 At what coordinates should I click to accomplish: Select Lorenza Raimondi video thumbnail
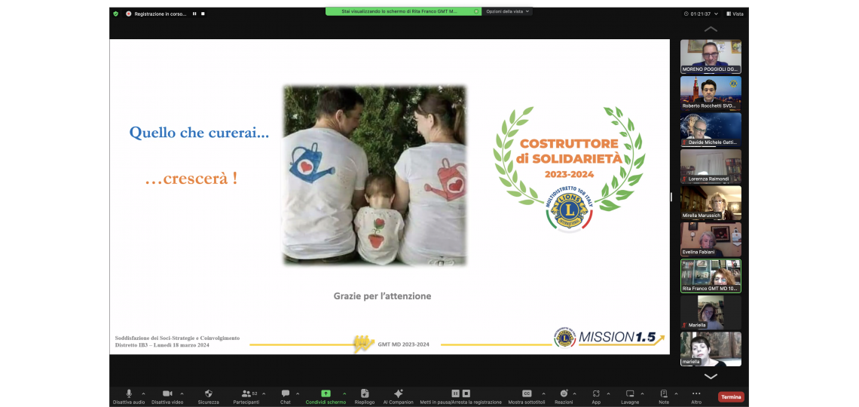711,166
